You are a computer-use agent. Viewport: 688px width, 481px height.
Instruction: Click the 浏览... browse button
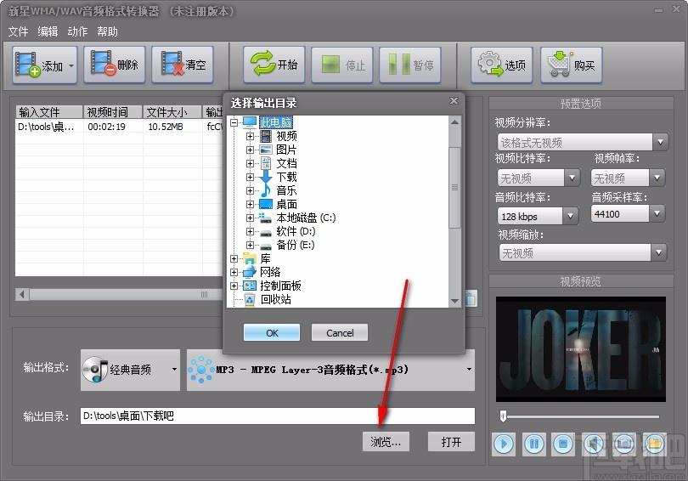point(386,442)
